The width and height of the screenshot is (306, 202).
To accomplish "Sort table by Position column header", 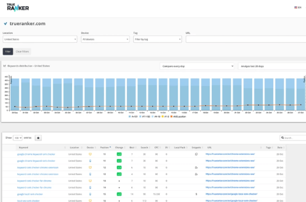I will click(x=104, y=147).
